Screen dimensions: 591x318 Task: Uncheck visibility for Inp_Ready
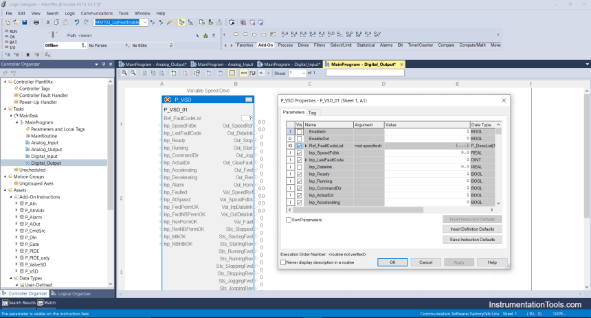point(299,174)
